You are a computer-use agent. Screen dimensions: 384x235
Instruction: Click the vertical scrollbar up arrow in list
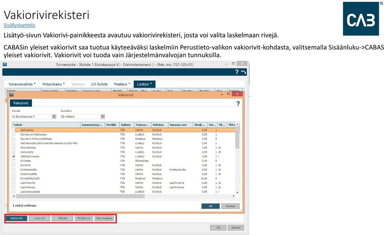pyautogui.click(x=237, y=124)
